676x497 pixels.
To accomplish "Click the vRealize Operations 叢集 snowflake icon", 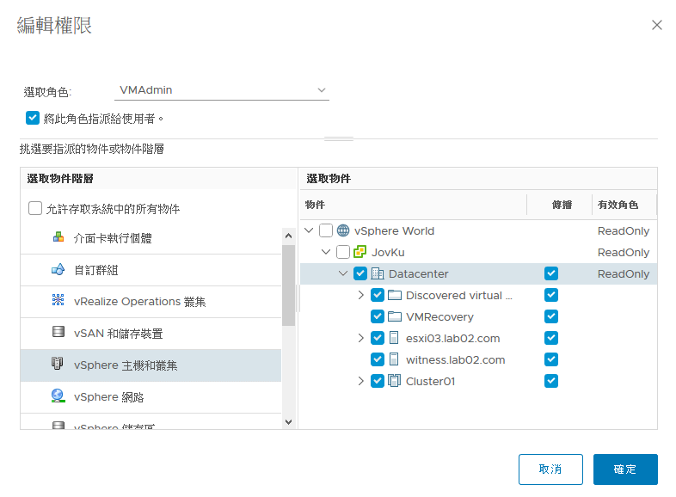I will tap(58, 299).
